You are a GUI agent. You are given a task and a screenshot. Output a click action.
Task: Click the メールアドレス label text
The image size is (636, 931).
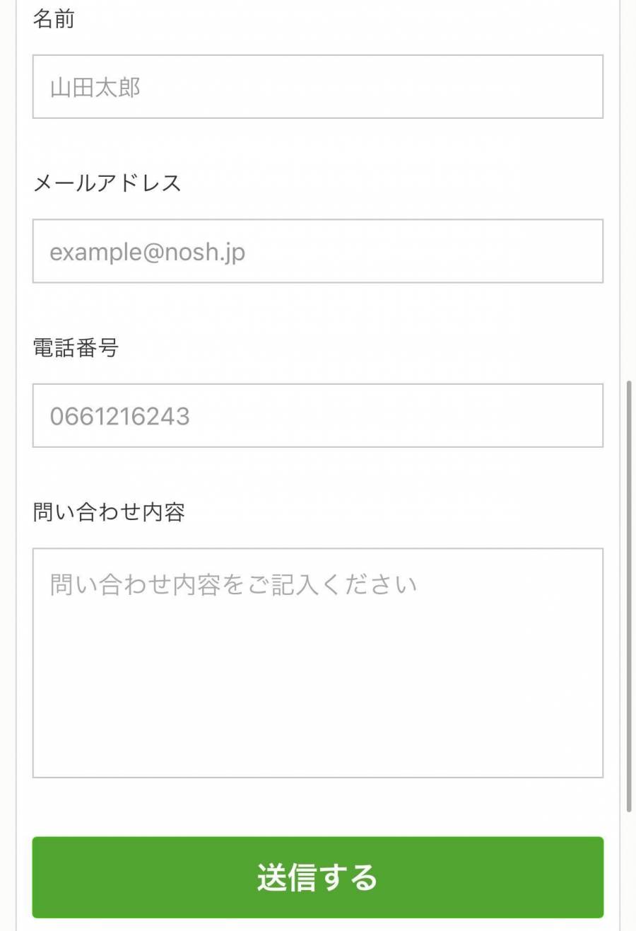click(107, 183)
